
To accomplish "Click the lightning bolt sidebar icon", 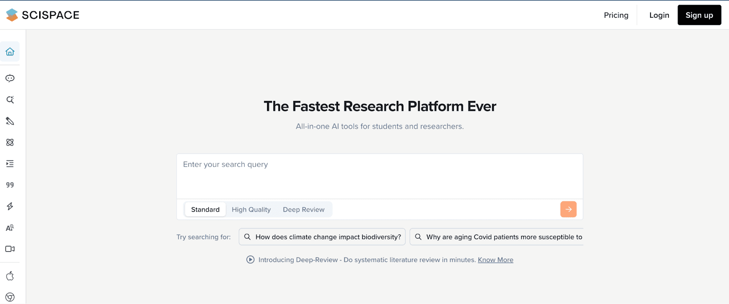I will pyautogui.click(x=10, y=206).
